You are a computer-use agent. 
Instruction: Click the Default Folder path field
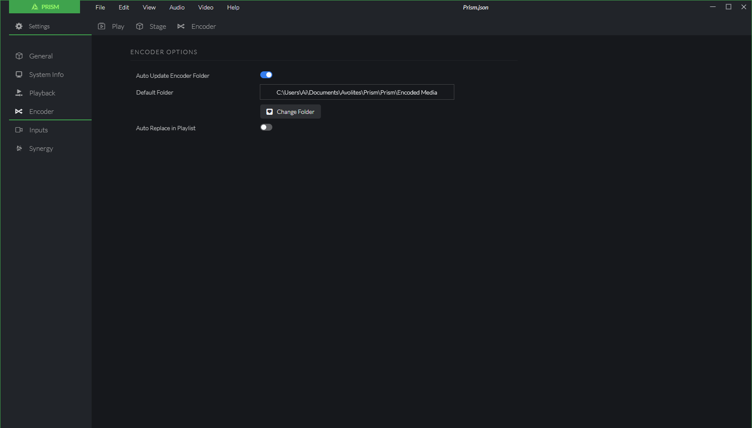click(x=357, y=92)
